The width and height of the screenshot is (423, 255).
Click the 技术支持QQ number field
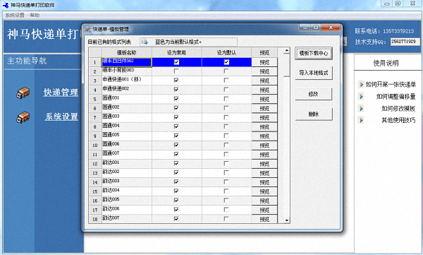point(405,42)
